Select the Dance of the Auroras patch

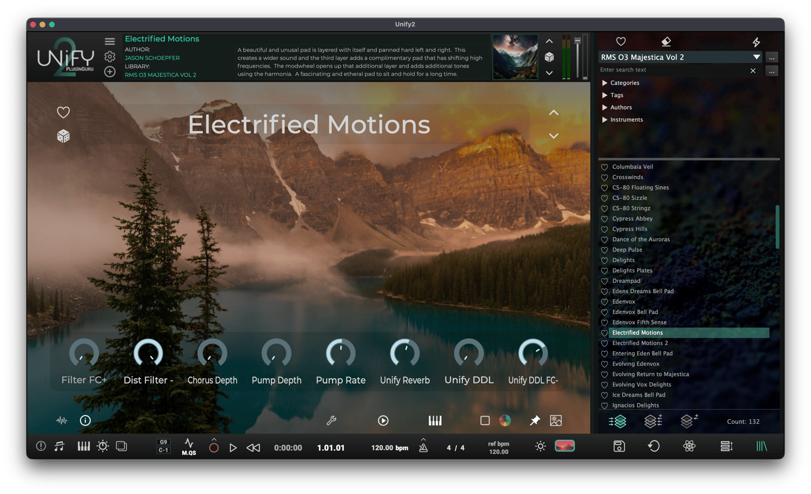tap(641, 240)
